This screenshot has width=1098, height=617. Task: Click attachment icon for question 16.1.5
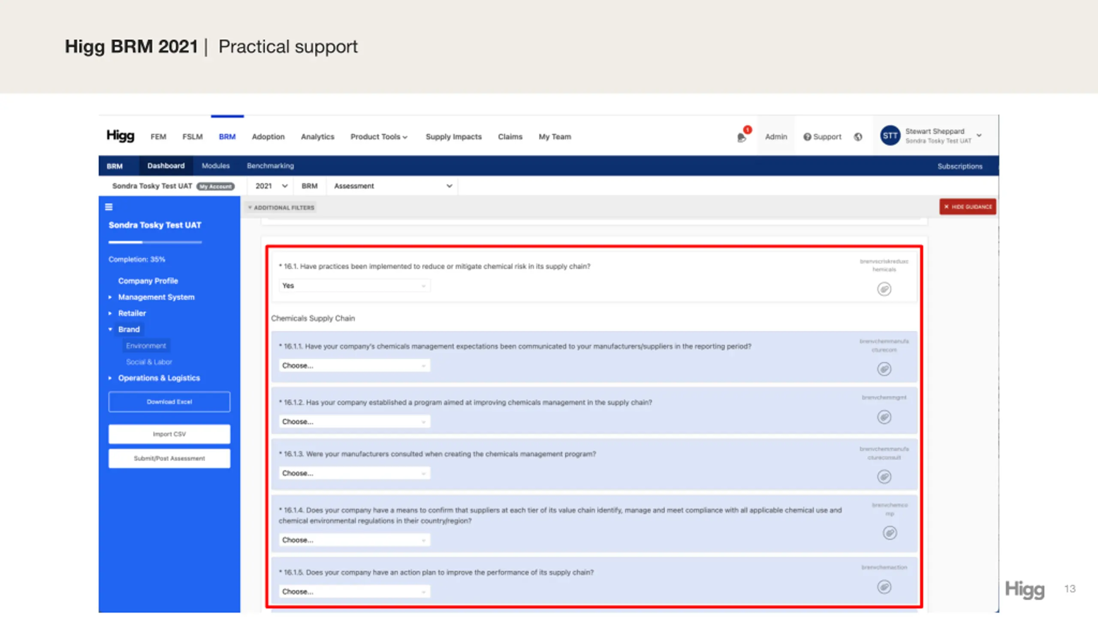(884, 587)
